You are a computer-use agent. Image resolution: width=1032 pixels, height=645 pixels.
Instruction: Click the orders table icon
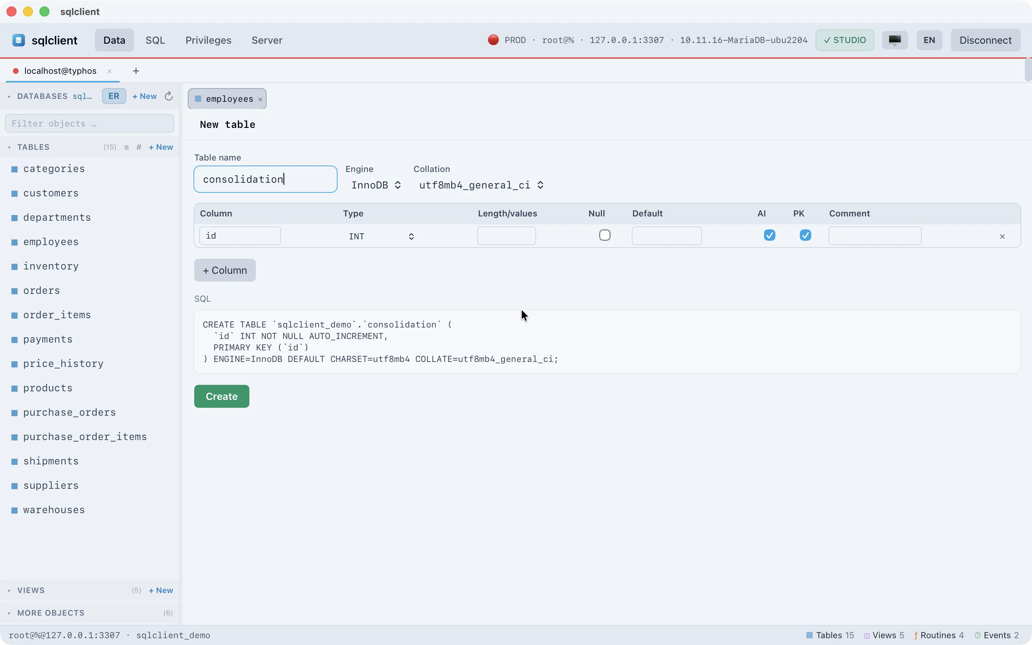[x=14, y=291]
